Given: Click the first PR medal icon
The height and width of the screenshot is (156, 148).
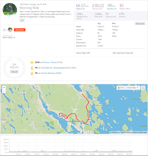Looking at the screenshot, I should click(x=32, y=68).
